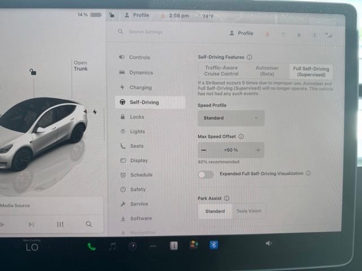Image resolution: width=362 pixels, height=271 pixels.
Task: Open the blue Bluetooth app icon
Action: pos(214,244)
